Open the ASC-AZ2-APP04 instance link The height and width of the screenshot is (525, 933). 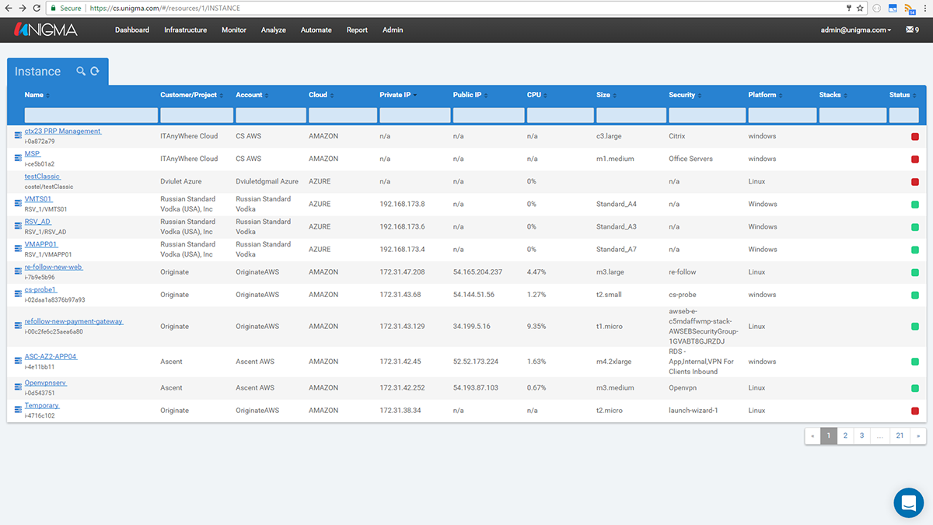51,356
